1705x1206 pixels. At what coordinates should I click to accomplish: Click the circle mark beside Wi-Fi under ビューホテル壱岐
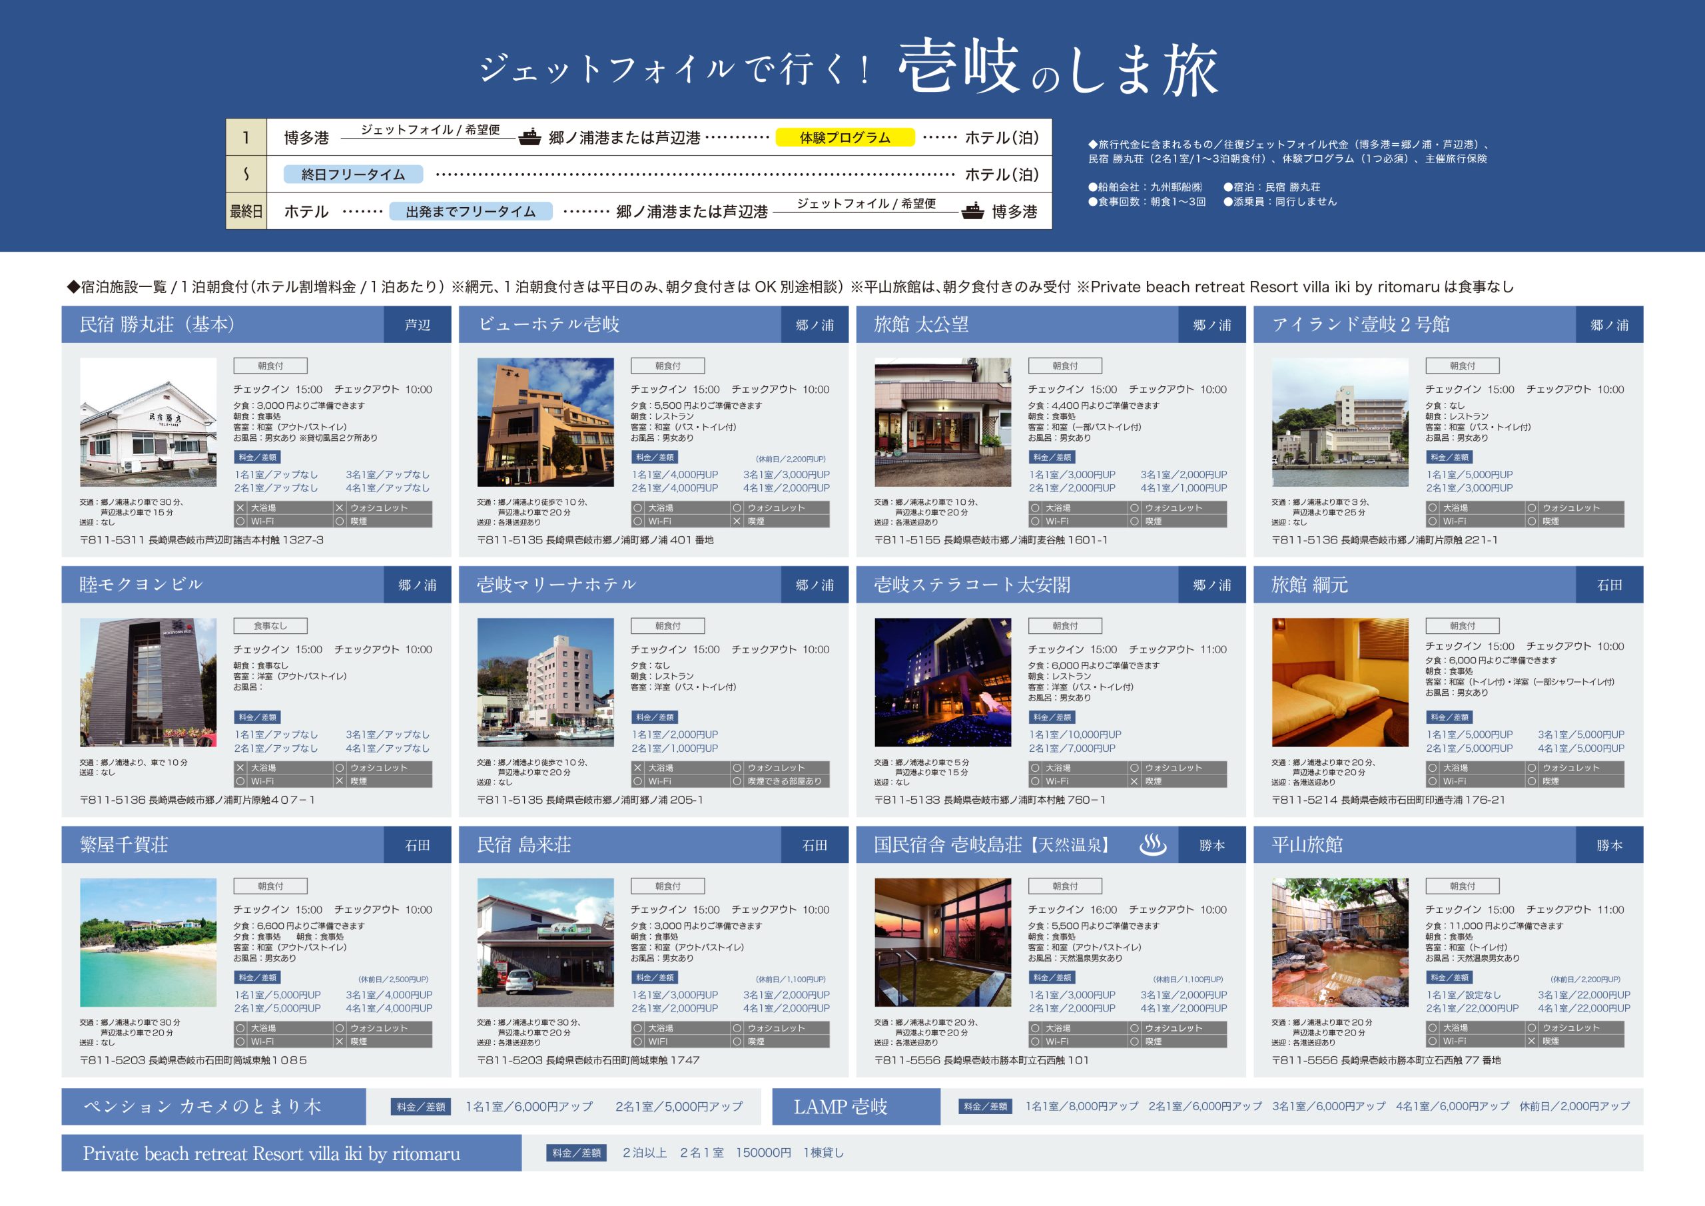coord(637,521)
